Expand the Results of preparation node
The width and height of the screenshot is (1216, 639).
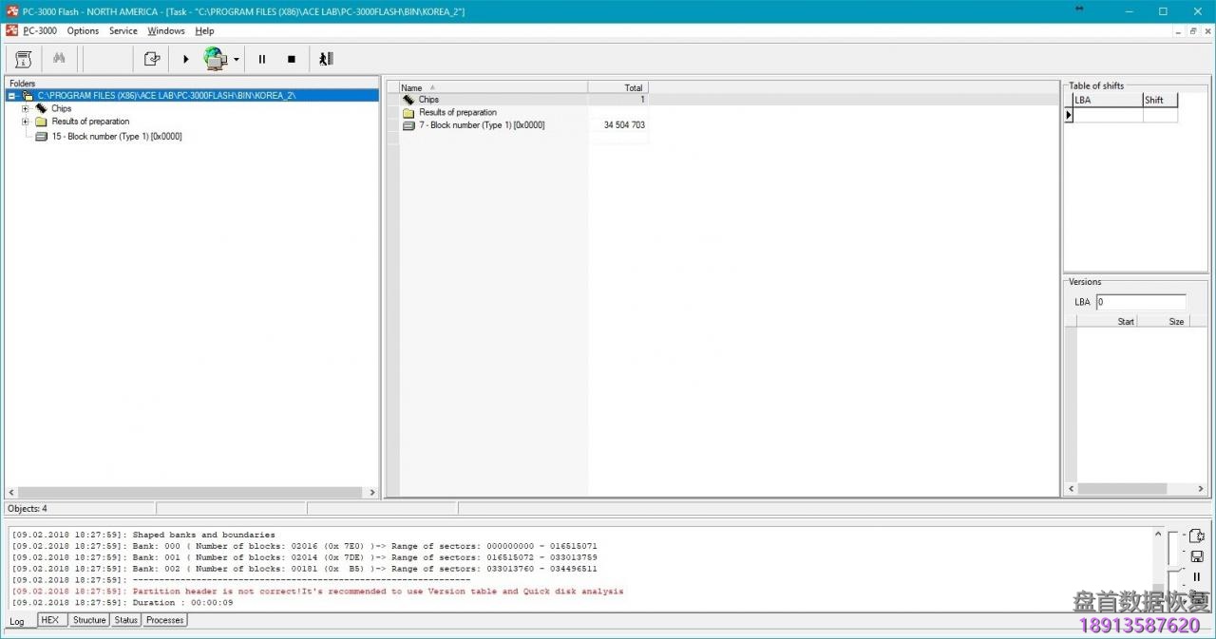(x=26, y=122)
